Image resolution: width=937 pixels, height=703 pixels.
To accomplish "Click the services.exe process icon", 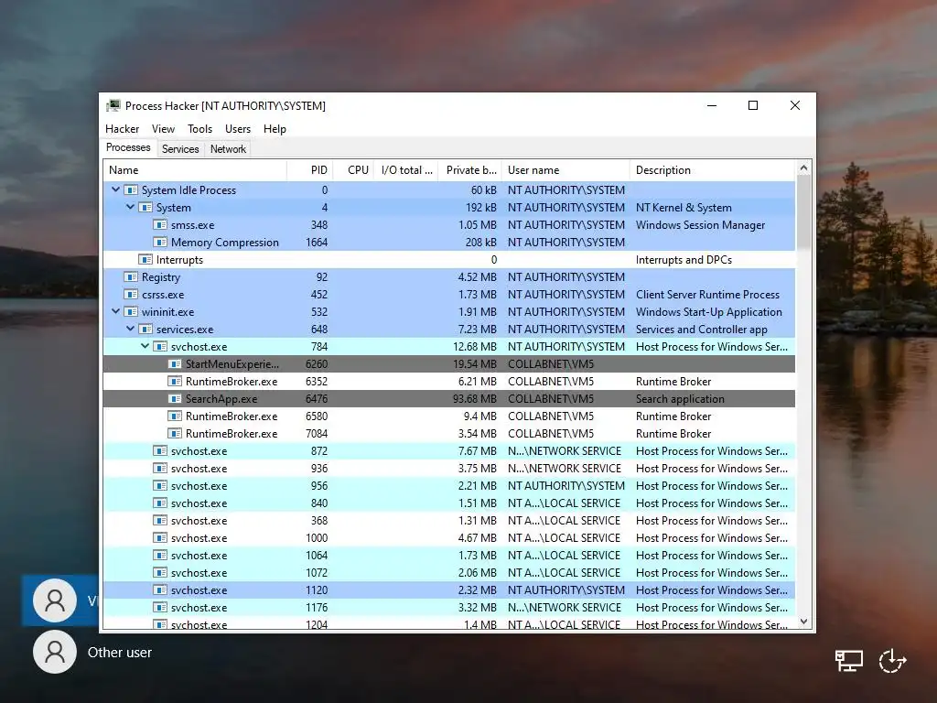I will 145,329.
